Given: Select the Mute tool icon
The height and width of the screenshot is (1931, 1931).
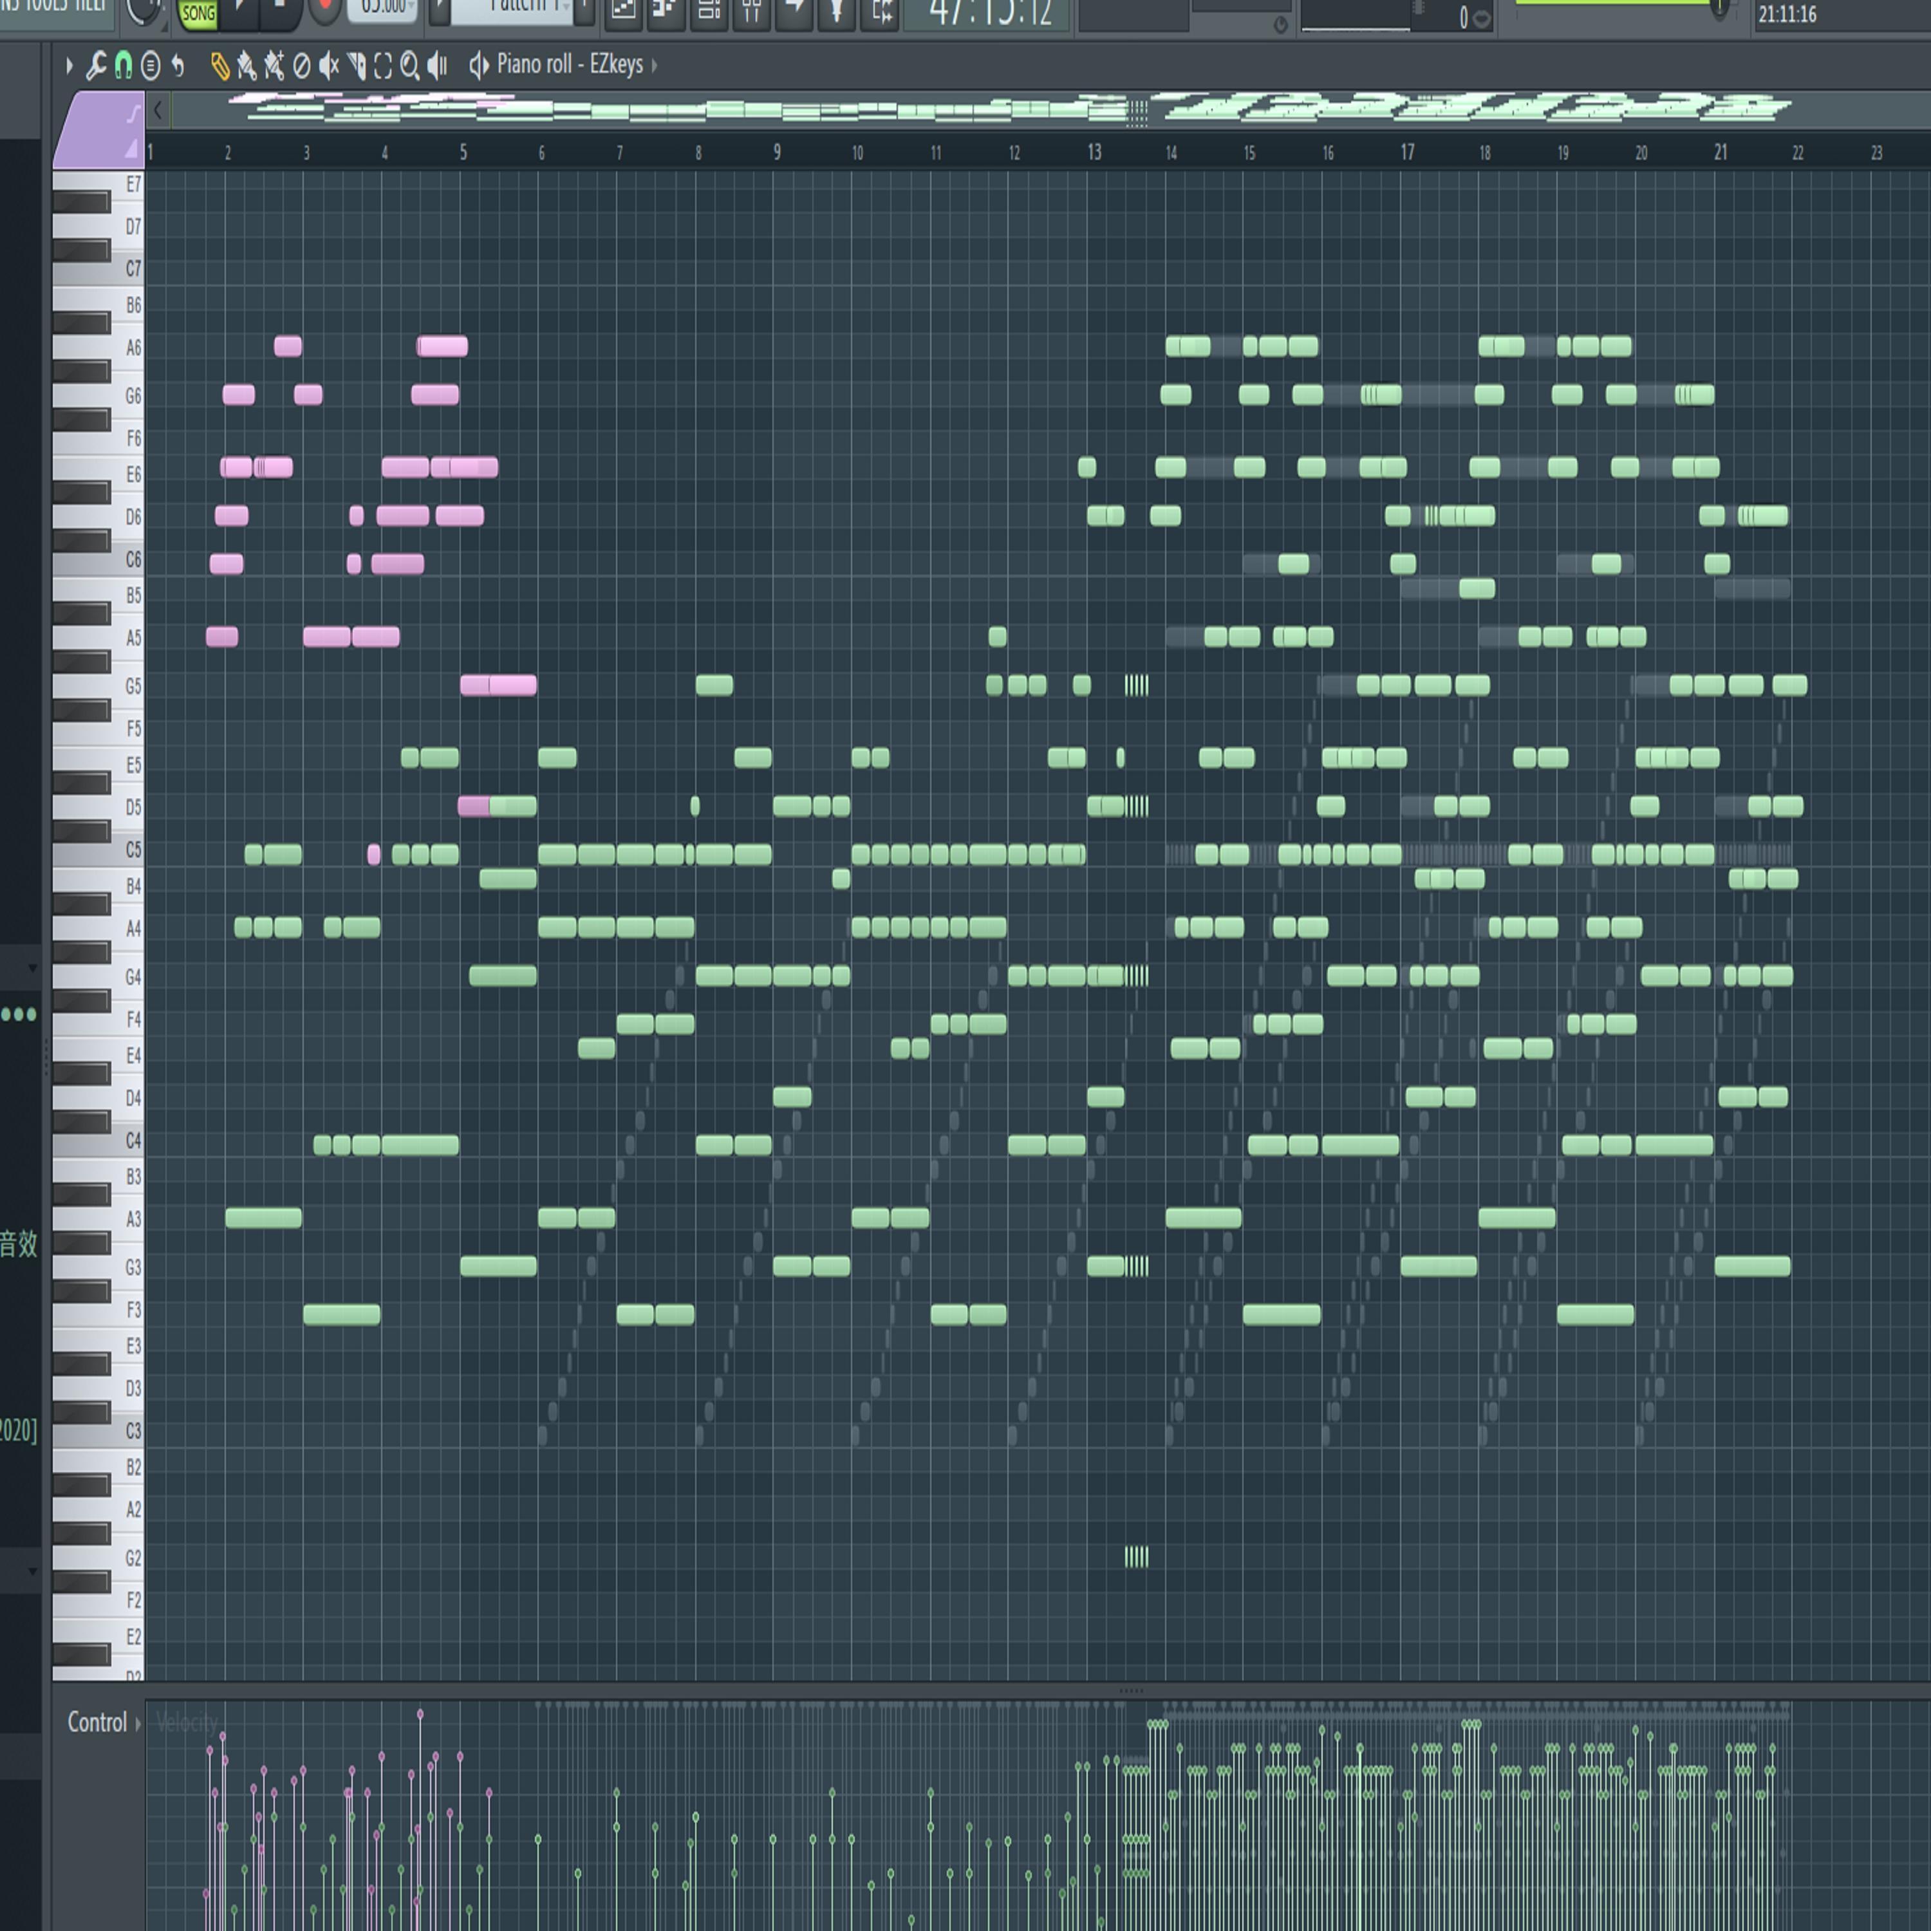Looking at the screenshot, I should (328, 67).
